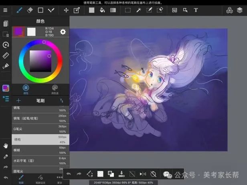Select the G笔尖 brush

point(40,129)
